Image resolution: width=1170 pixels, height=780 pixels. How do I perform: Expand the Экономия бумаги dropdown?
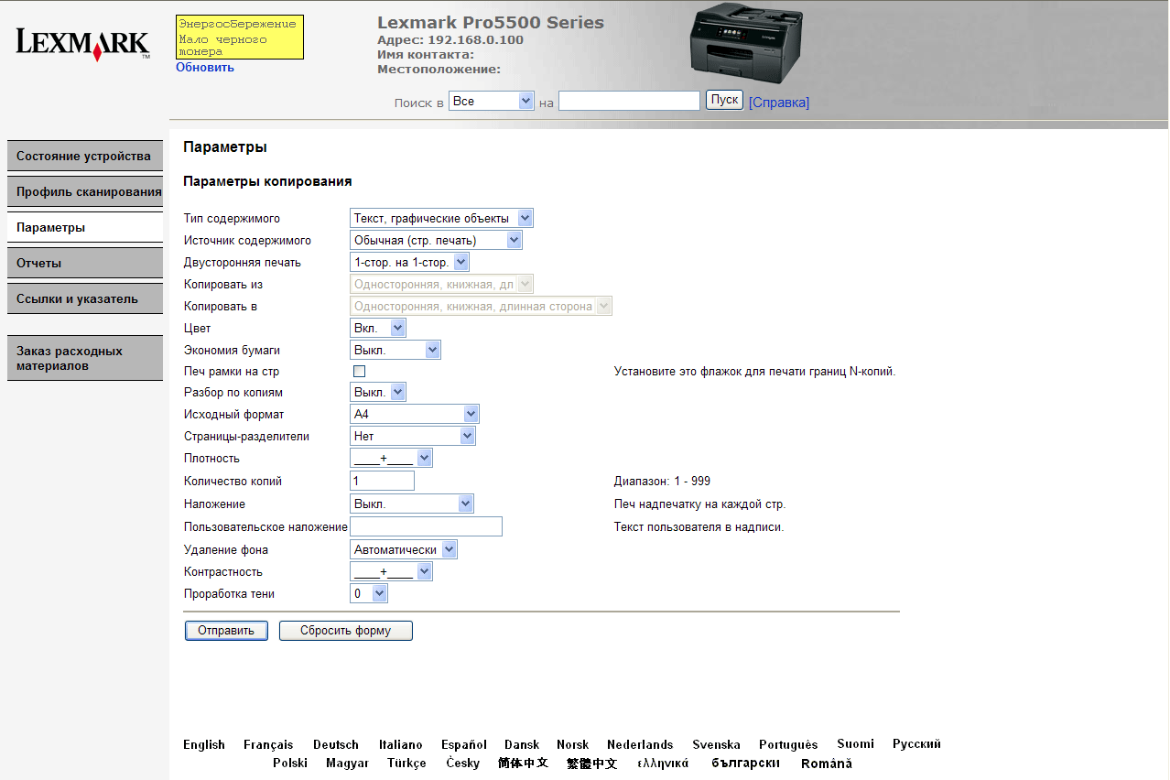point(395,350)
